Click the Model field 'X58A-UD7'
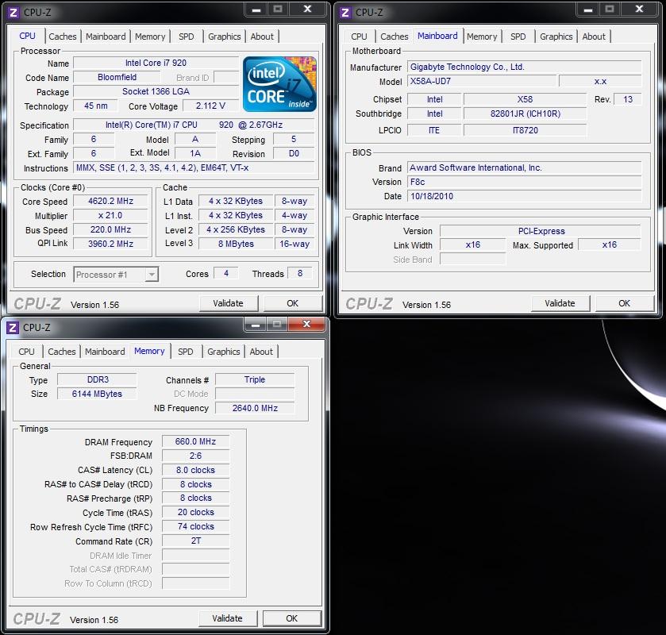Screen dimensions: 666x635 pyautogui.click(x=482, y=81)
